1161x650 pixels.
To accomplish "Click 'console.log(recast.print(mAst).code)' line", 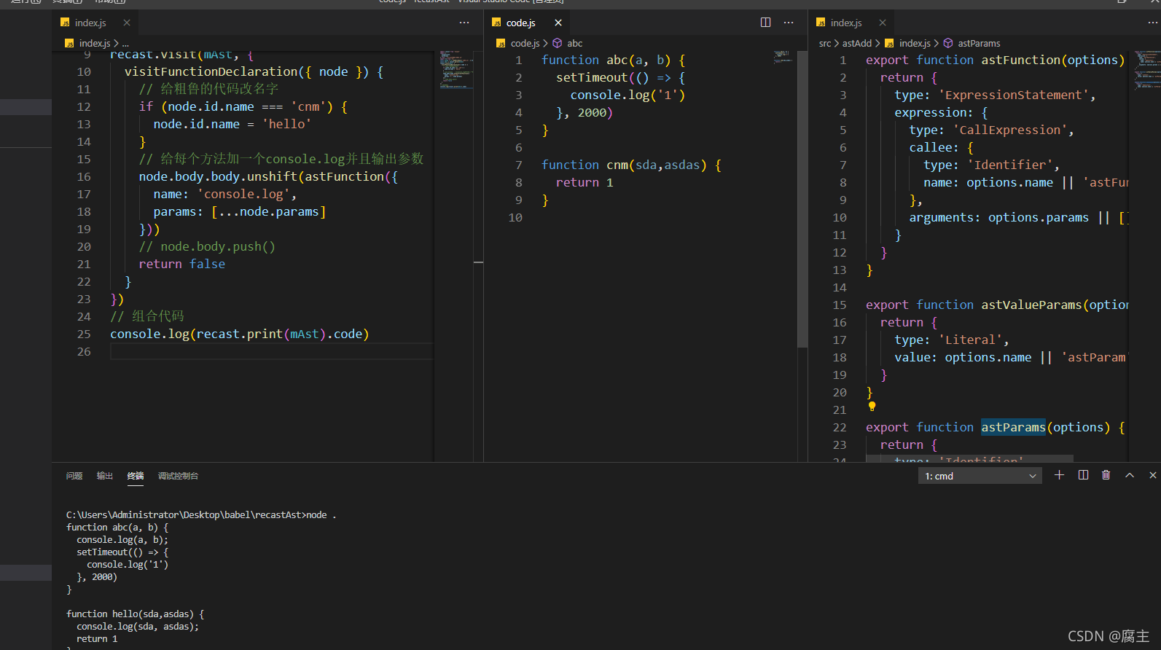I will pyautogui.click(x=240, y=334).
